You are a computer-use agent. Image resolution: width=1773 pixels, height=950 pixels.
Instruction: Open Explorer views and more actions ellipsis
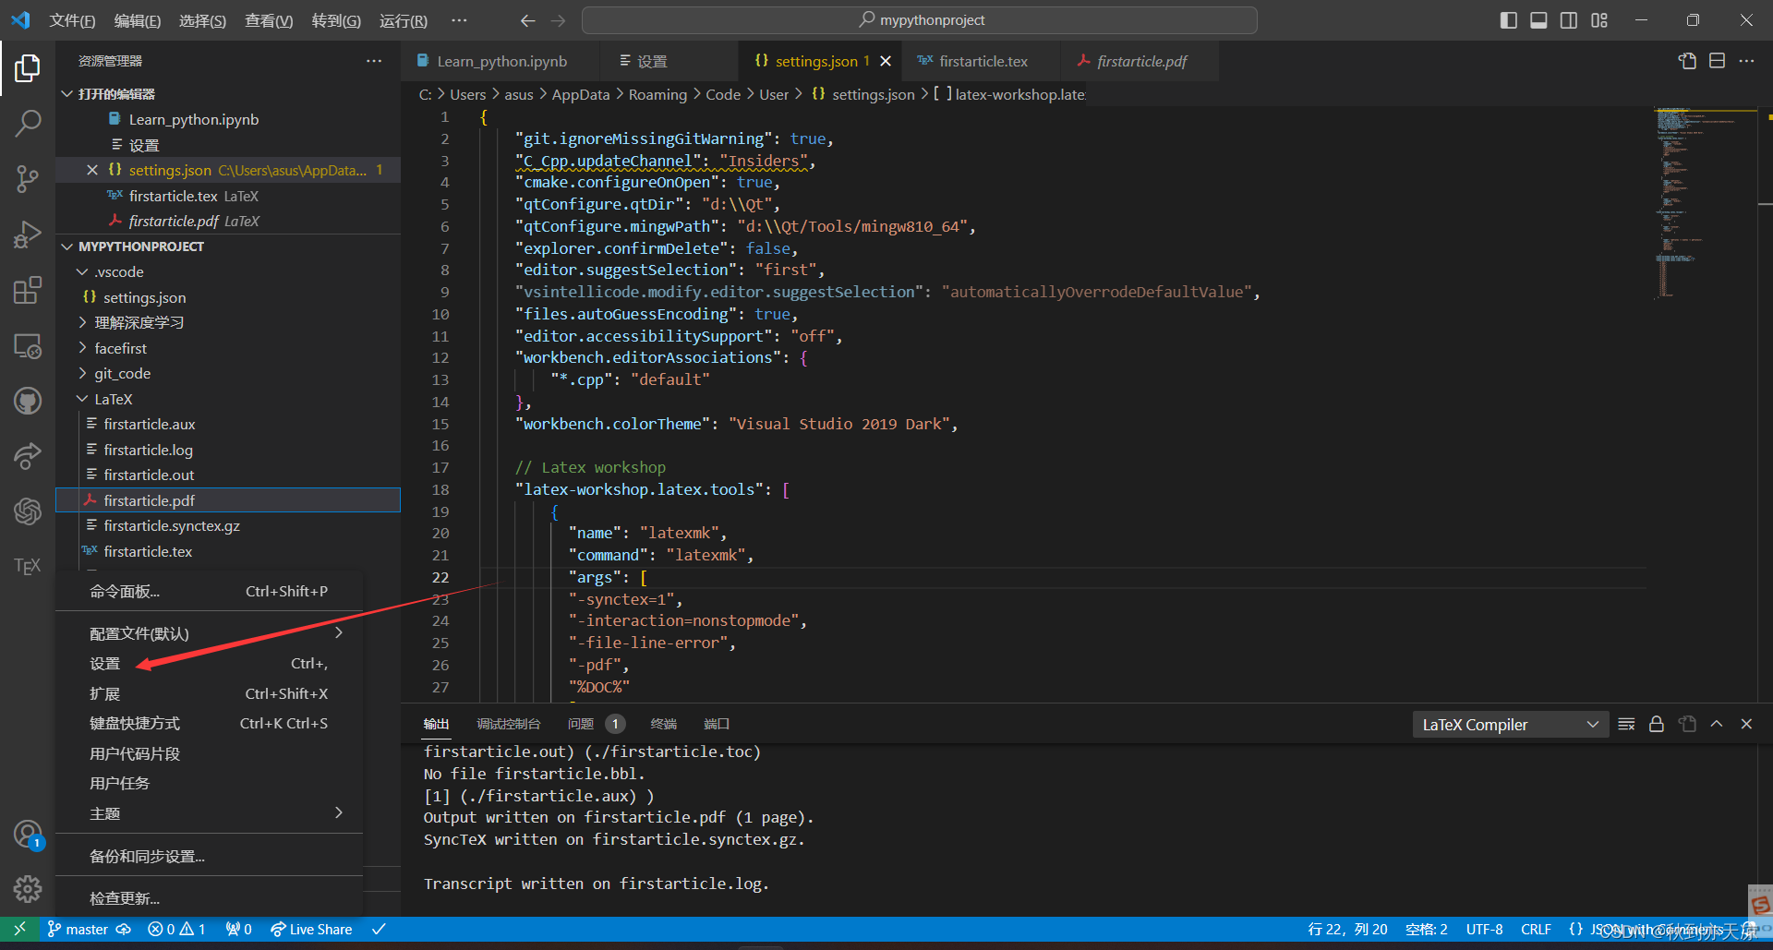pyautogui.click(x=374, y=61)
